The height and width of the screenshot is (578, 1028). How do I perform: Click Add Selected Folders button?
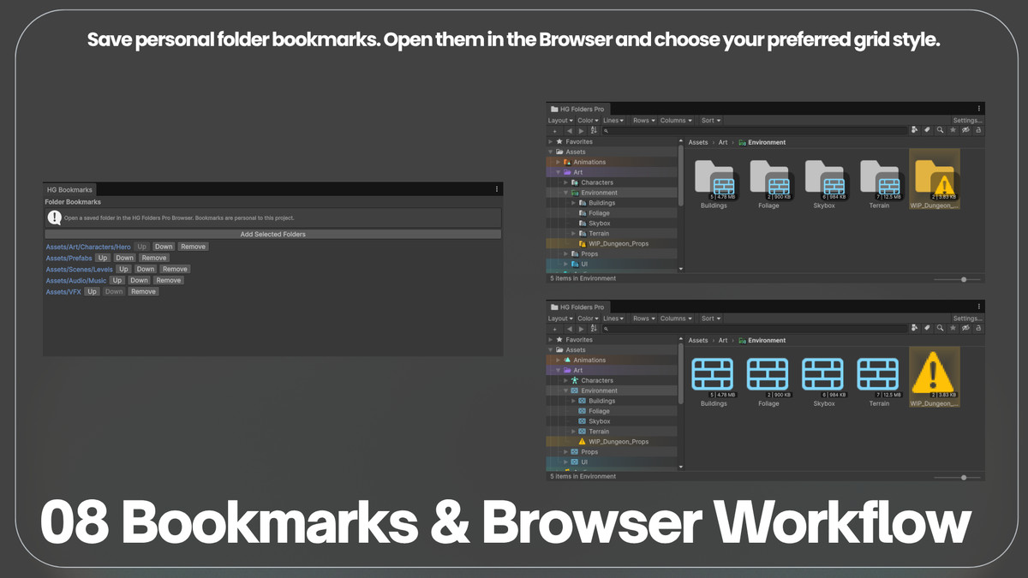pyautogui.click(x=272, y=234)
